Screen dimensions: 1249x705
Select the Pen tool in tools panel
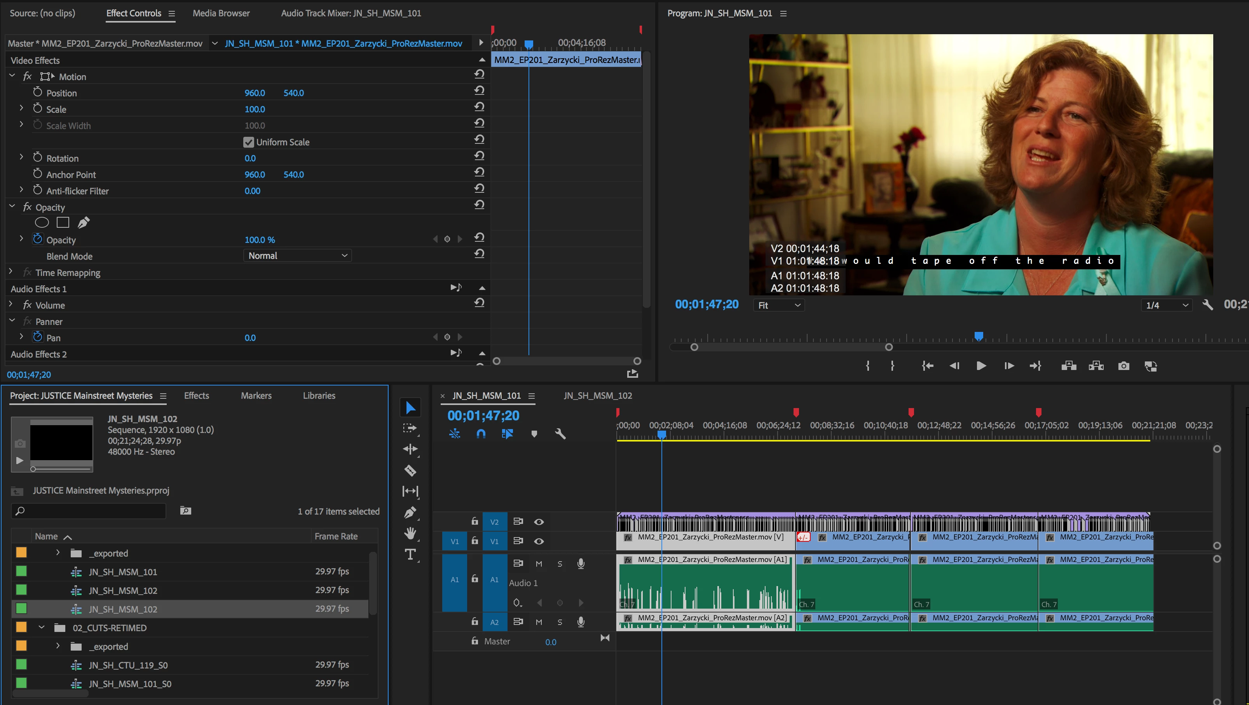(410, 512)
